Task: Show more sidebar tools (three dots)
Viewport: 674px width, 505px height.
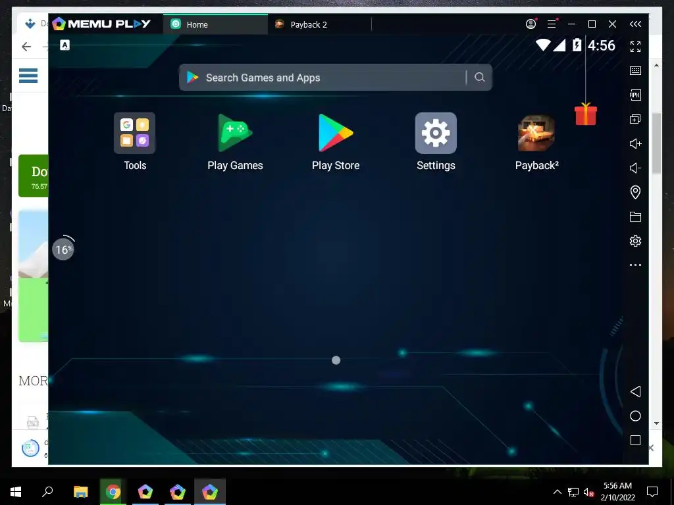Action: coord(635,265)
